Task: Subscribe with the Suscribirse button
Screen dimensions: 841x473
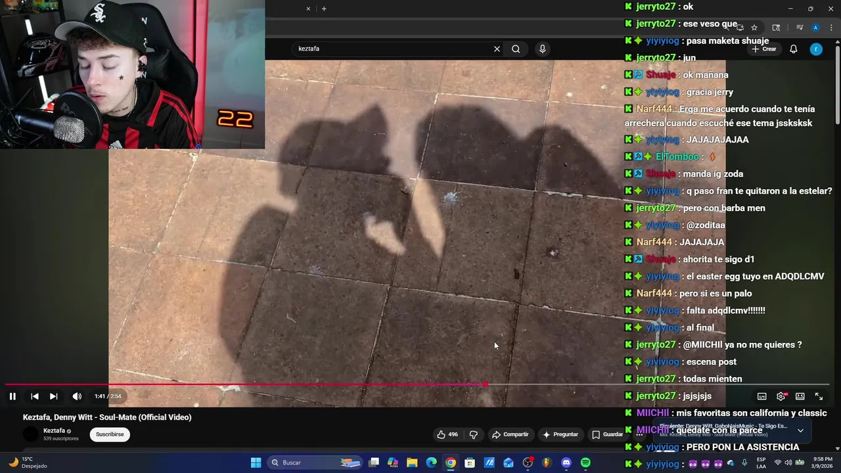Action: 110,434
